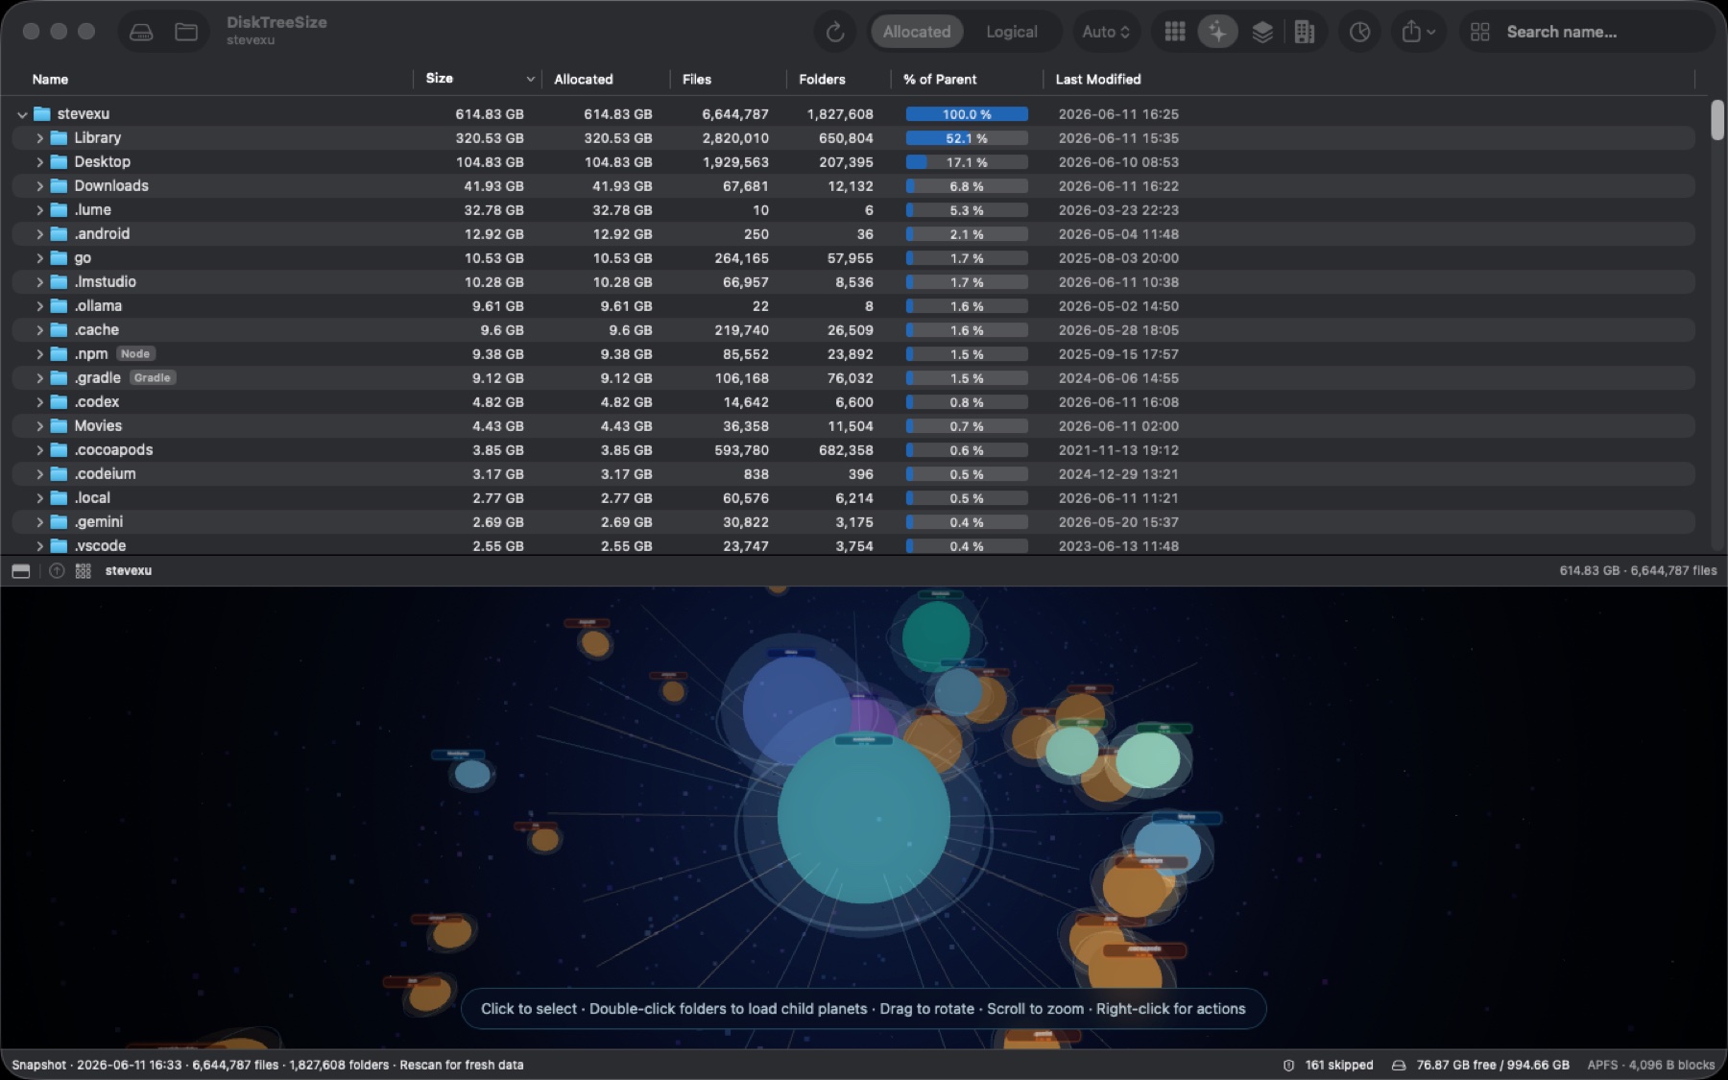Sort by % of Parent column header
The height and width of the screenshot is (1080, 1728).
[x=940, y=80]
